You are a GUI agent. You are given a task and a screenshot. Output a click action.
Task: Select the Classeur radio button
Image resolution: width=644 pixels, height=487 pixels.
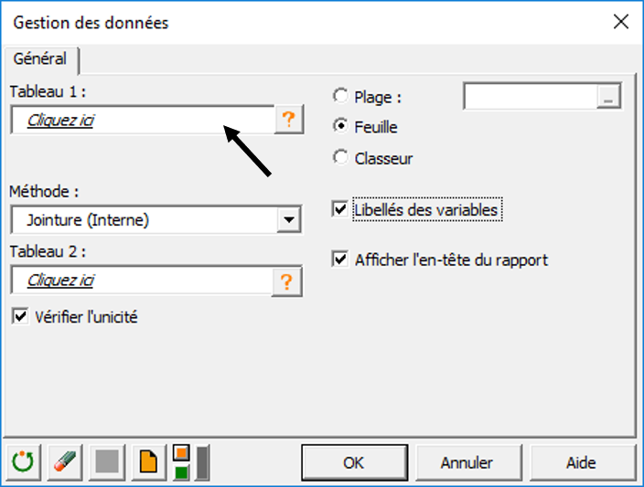341,158
